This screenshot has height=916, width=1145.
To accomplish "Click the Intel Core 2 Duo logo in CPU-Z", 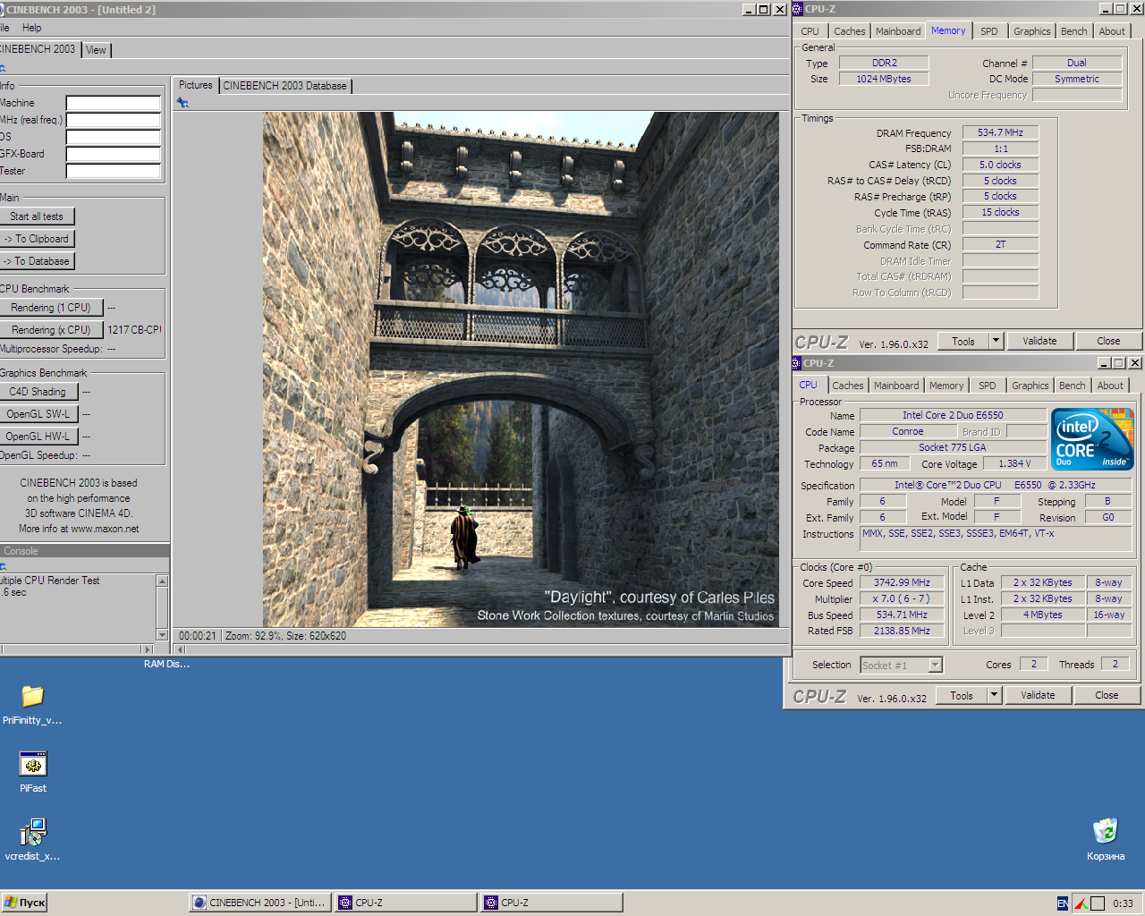I will pos(1092,439).
